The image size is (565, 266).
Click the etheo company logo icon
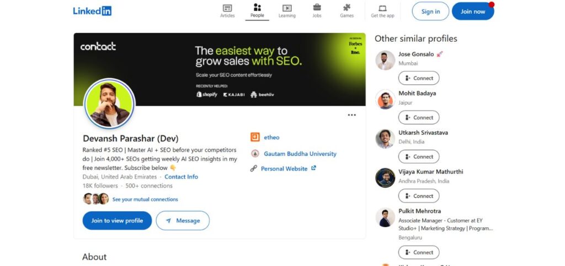pos(255,137)
